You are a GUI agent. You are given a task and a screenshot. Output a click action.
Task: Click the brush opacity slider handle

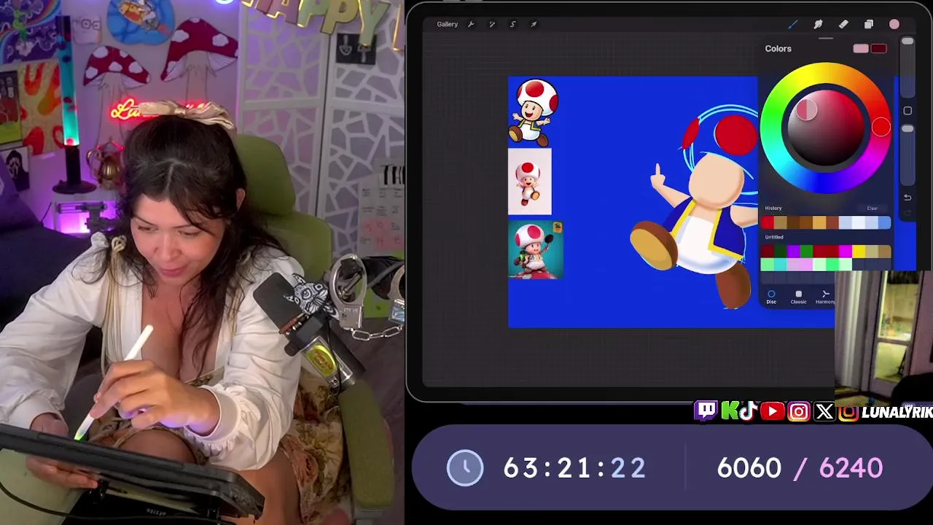pyautogui.click(x=907, y=129)
